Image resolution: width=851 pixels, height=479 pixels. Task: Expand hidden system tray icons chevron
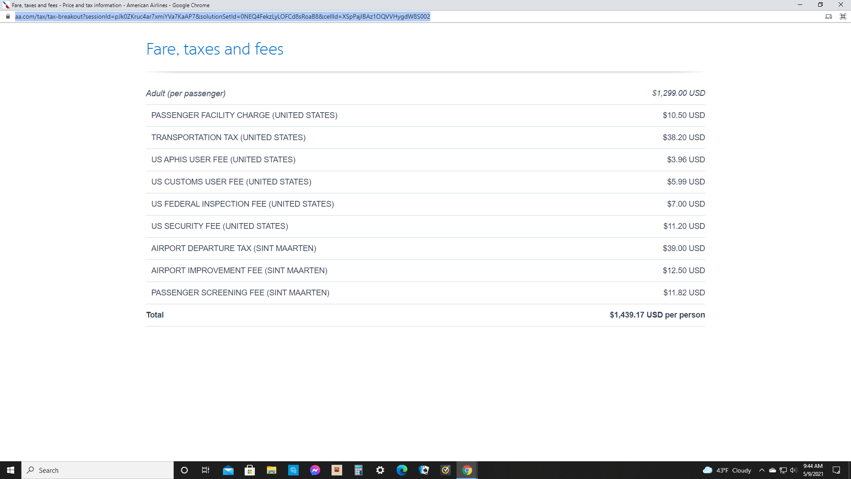(x=761, y=470)
